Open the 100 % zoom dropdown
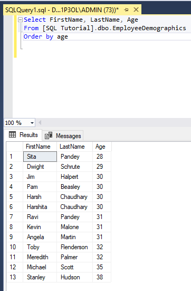Viewport: 191px width, 291px height. (x=32, y=123)
